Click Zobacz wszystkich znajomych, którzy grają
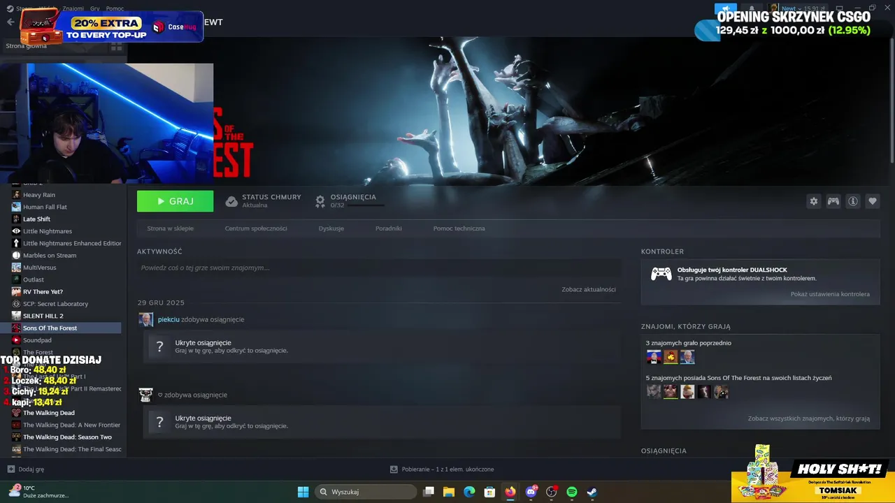Viewport: 895px width, 503px height. (809, 418)
